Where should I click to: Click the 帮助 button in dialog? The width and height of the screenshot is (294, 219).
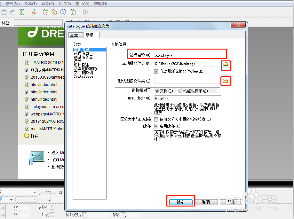coord(231,202)
